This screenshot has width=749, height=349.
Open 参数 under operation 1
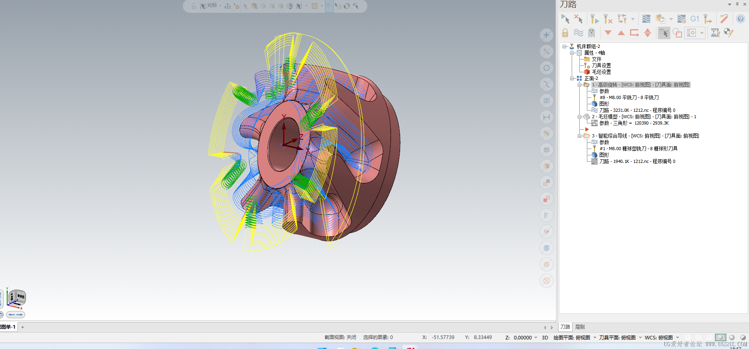(604, 91)
